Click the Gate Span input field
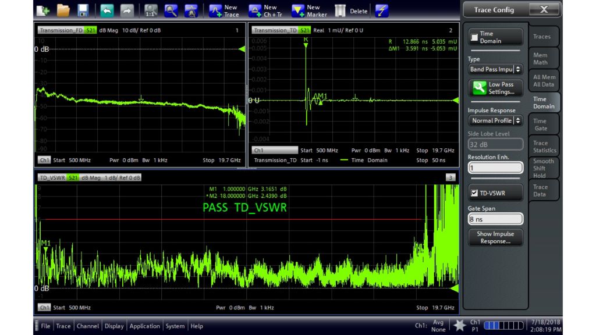Image resolution: width=596 pixels, height=335 pixels. click(495, 219)
